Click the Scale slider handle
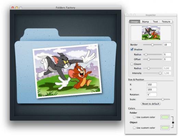178x136 pixels. tap(163, 100)
